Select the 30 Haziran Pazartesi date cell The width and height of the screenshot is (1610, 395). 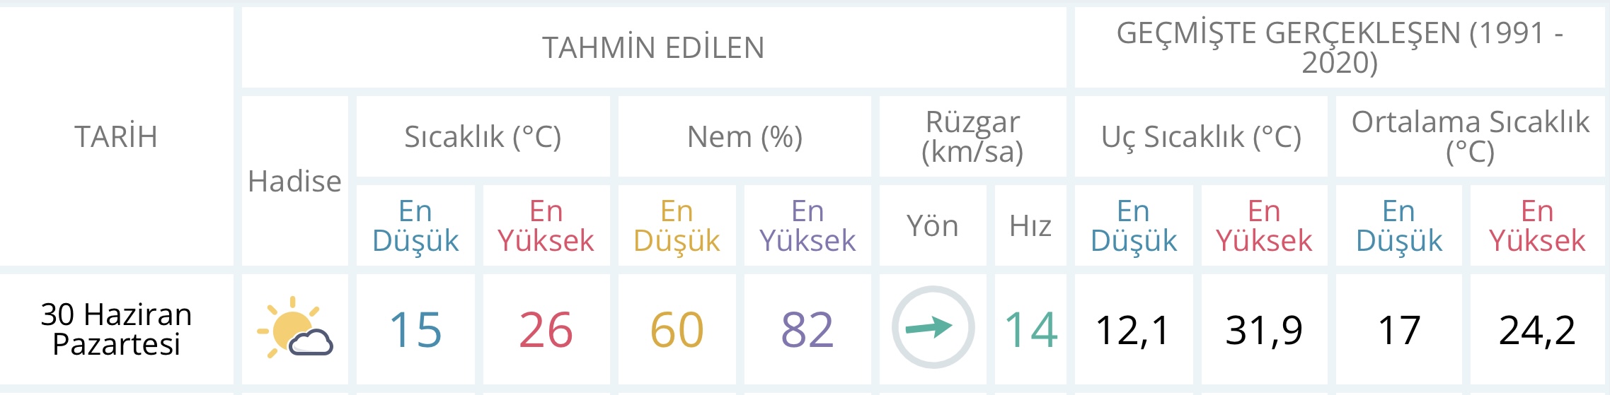pos(116,329)
